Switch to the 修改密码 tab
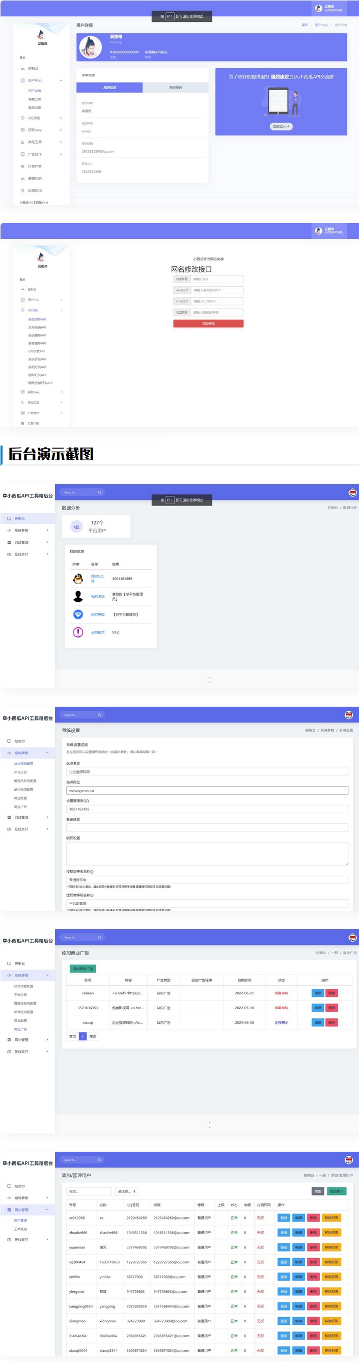Image resolution: width=359 pixels, height=1361 pixels. [x=176, y=88]
